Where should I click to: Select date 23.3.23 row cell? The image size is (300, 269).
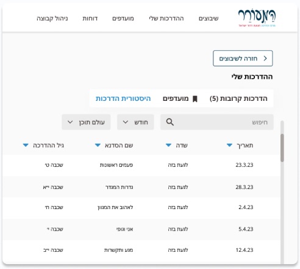245,165
